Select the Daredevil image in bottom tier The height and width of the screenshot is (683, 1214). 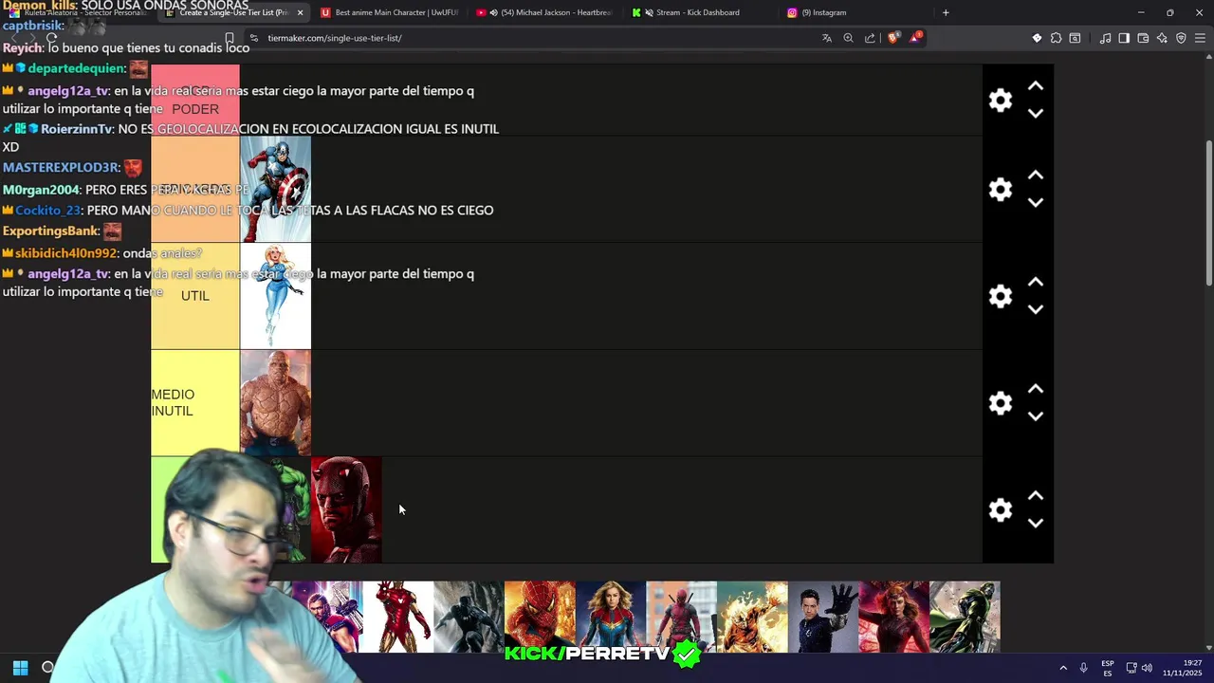pos(346,510)
